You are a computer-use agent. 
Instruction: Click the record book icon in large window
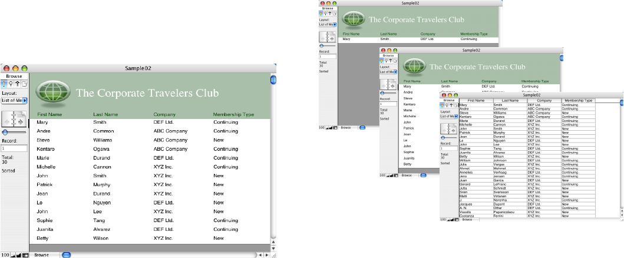click(x=14, y=119)
